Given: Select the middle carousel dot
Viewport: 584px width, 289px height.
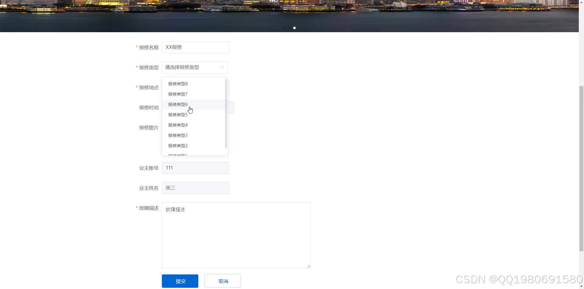Looking at the screenshot, I should tap(289, 28).
